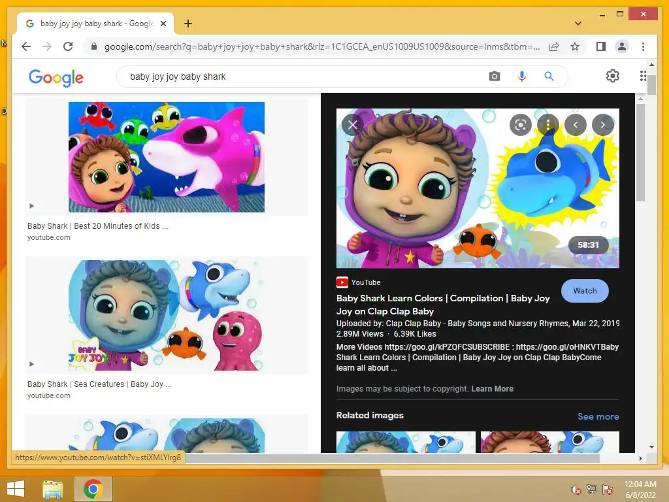This screenshot has height=502, width=669.
Task: Open Baby Shark Learn Colors title link
Action: pos(443,305)
